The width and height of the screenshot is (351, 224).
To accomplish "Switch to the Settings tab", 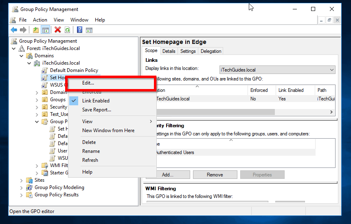I will tap(188, 51).
